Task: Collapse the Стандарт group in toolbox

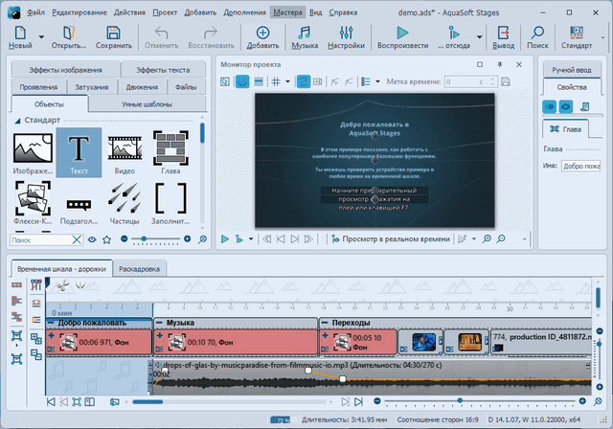Action: point(18,121)
